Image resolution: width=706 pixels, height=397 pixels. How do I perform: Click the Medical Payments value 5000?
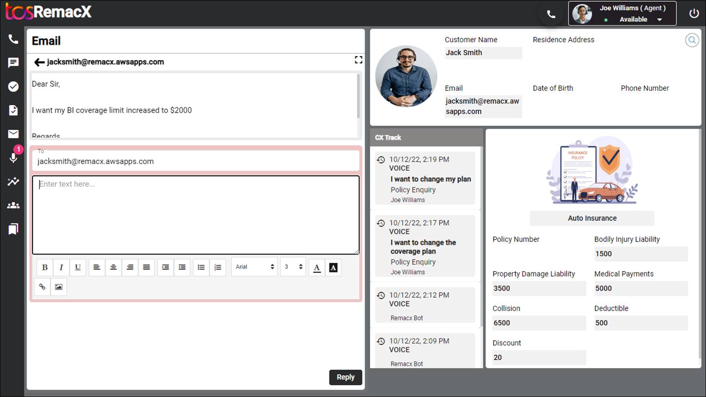point(641,288)
